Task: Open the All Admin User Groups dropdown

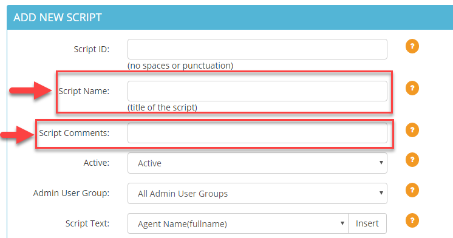Action: (257, 193)
